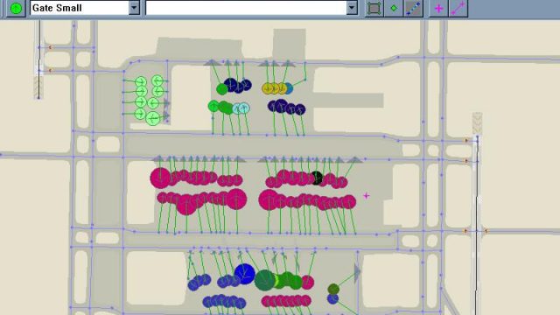Select the large dark green gate circle
This screenshot has width=560, height=315.
point(264,280)
